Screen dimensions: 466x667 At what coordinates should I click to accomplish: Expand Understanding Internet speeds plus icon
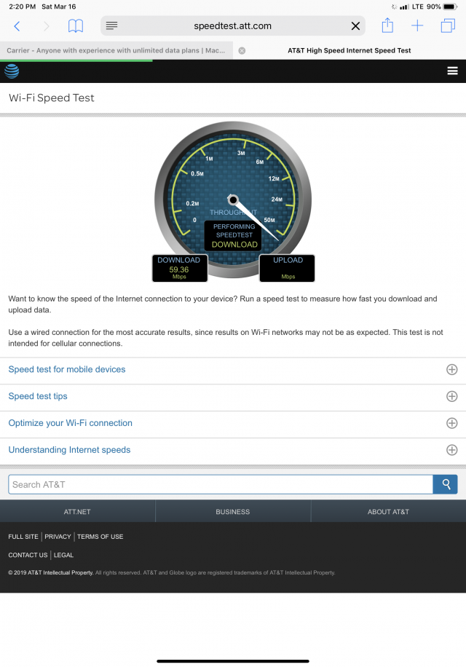click(x=452, y=450)
